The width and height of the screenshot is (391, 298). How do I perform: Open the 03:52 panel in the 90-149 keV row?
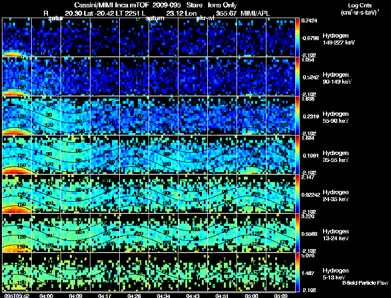point(17,76)
